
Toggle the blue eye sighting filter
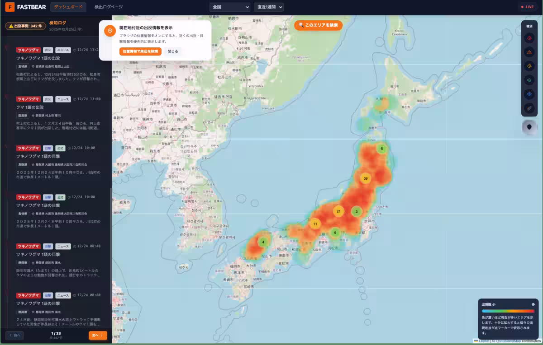pos(529,94)
